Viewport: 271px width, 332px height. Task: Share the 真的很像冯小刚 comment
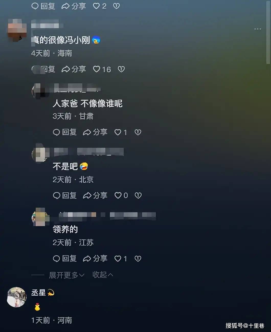[x=74, y=69]
